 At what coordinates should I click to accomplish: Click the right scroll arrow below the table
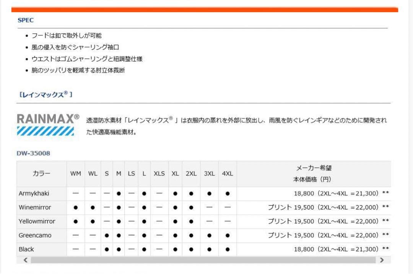click(381, 260)
